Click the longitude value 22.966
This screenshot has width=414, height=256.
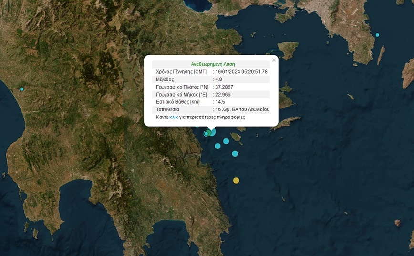[222, 94]
